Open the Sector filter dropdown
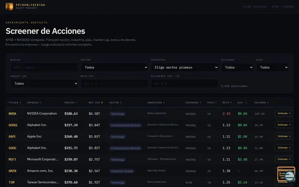The image size is (299, 187). (x=114, y=67)
